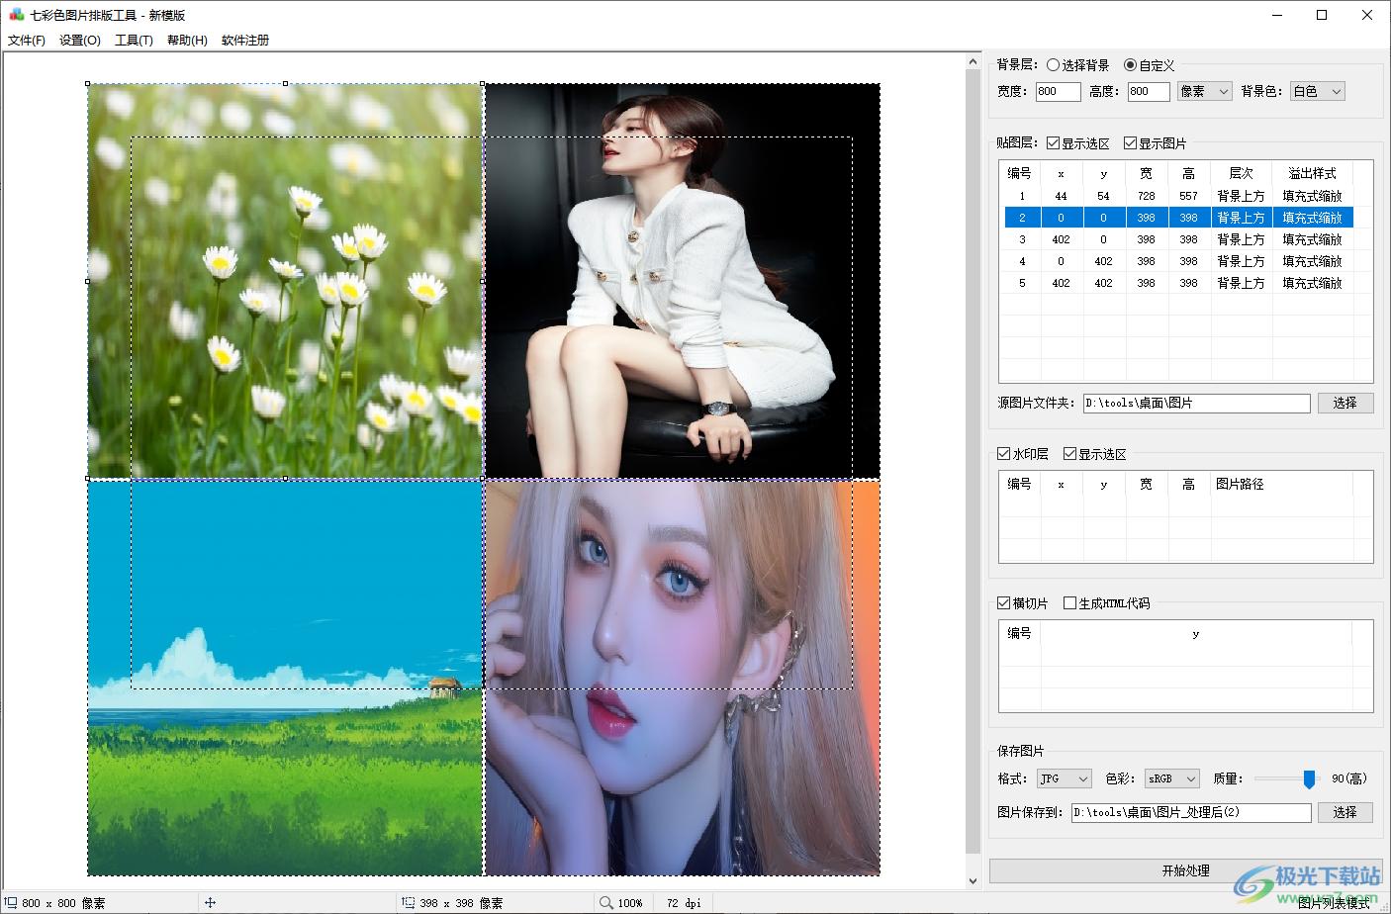Image resolution: width=1391 pixels, height=914 pixels.
Task: Select the 选择背景 radio button
Action: 1053,65
